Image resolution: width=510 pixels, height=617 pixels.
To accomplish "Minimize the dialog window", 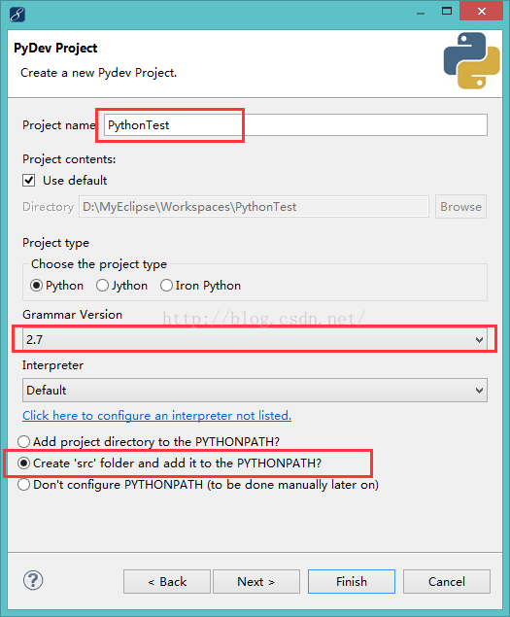I will pyautogui.click(x=421, y=12).
